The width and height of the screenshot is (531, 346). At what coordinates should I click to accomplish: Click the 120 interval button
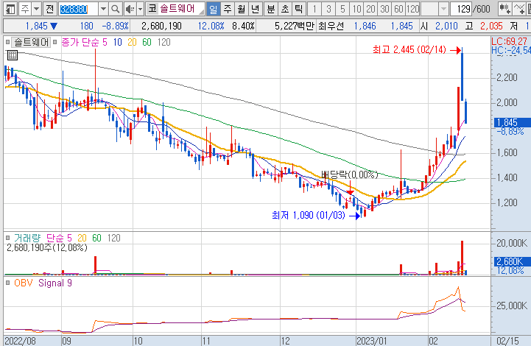pos(413,9)
